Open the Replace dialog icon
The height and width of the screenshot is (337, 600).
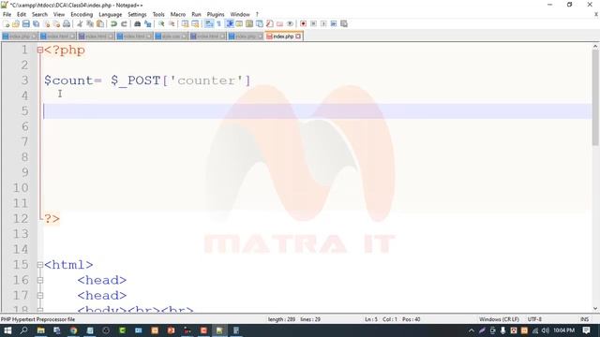[x=148, y=23]
